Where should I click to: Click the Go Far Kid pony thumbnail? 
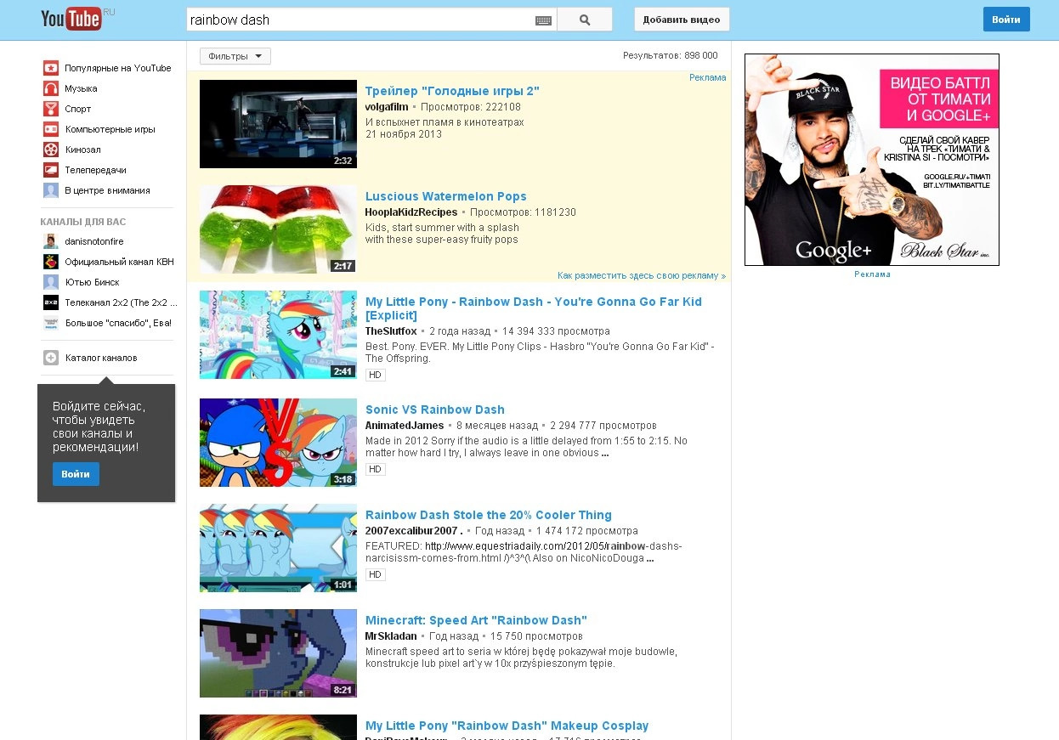(x=278, y=335)
